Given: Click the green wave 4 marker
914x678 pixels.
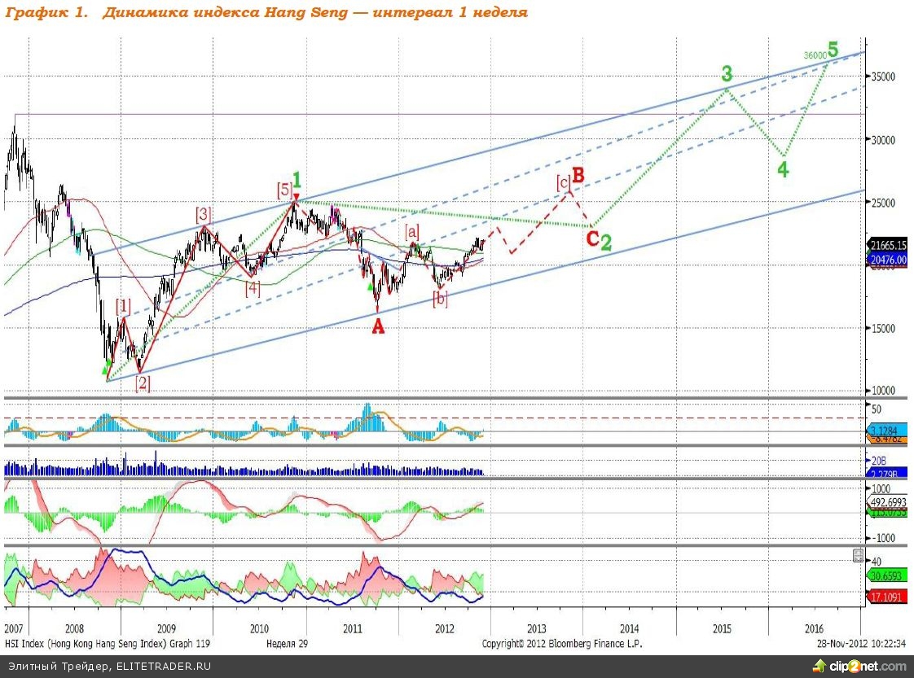Looking at the screenshot, I should (782, 169).
